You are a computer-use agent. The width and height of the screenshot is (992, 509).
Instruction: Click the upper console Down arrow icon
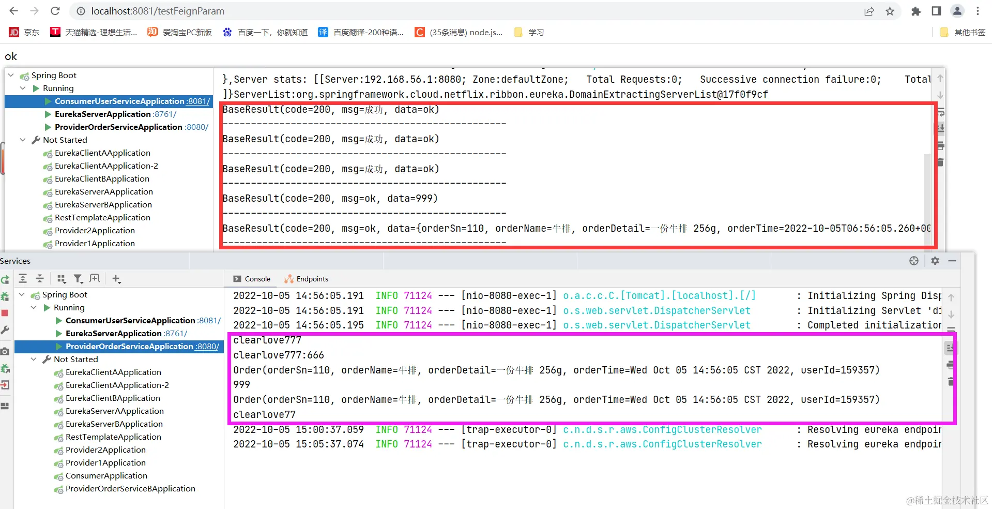point(940,95)
